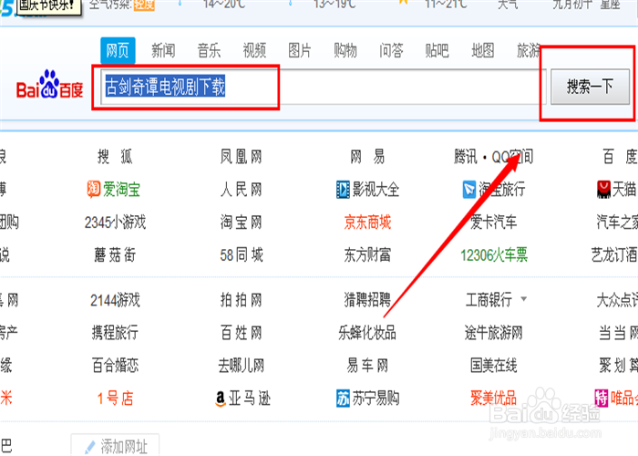Viewport: 638px width, 456px height.
Task: Open the 工商银行 link
Action: tap(489, 300)
